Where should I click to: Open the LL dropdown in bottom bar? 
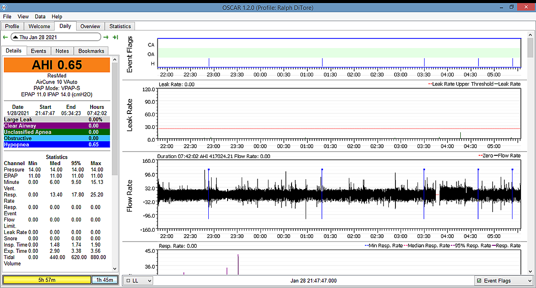coord(138,280)
